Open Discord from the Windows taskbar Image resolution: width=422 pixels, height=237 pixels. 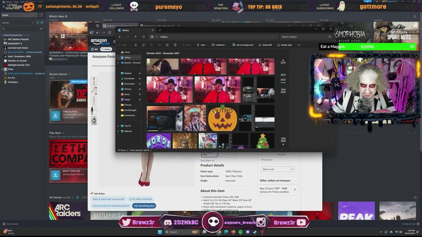248,232
